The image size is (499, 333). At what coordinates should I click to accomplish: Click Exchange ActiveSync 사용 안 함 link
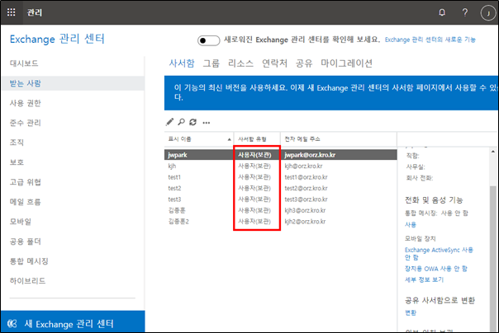point(439,254)
